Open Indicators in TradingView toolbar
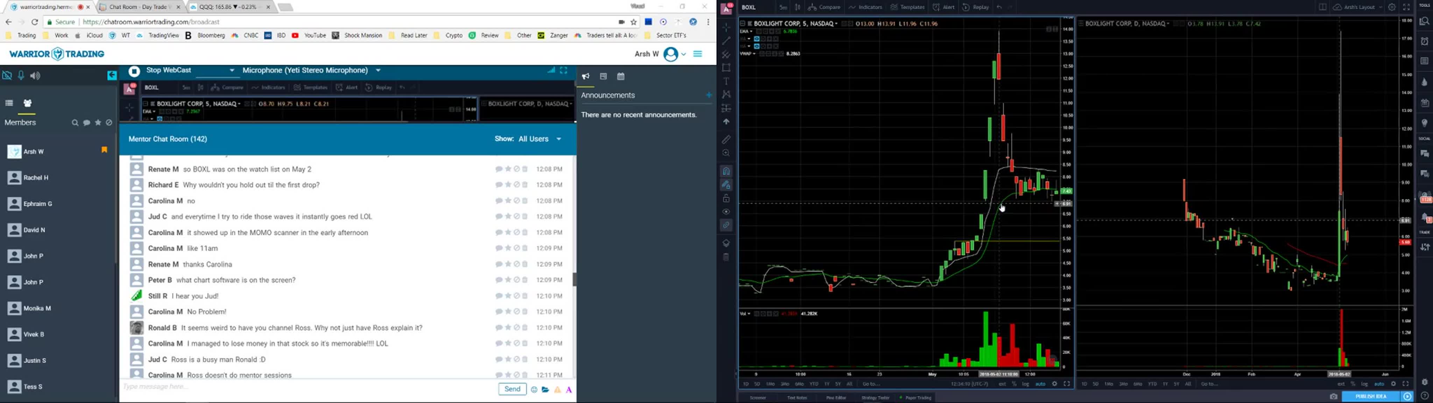The image size is (1433, 403). (866, 7)
